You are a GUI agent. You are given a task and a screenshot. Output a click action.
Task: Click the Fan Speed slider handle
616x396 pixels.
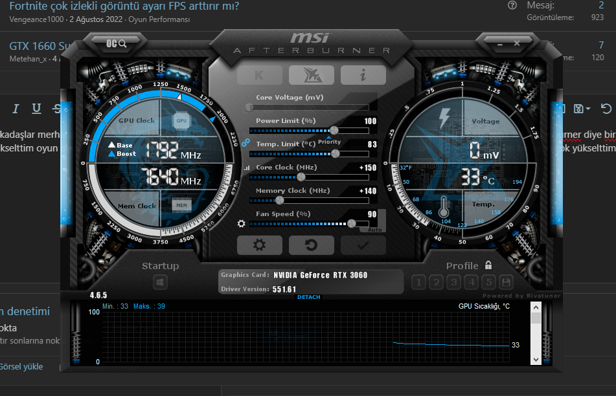[351, 224]
